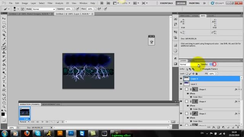Open the Window menu
Image resolution: width=244 pixels, height=137 pixels.
point(83,3)
